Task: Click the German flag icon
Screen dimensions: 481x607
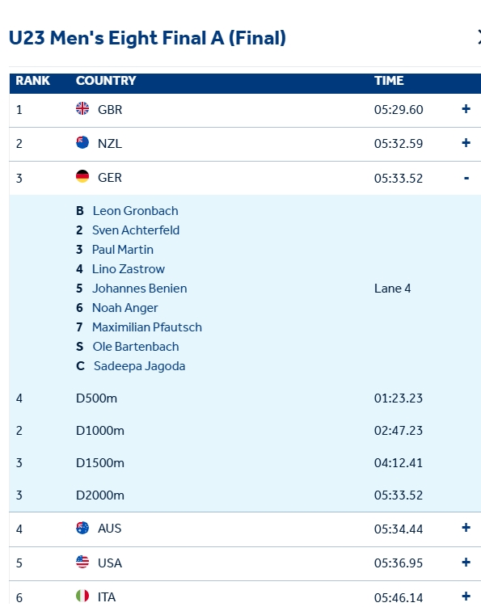Action: 82,176
